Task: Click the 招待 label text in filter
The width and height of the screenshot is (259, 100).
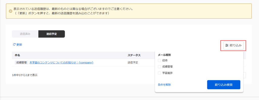Action: point(165,60)
